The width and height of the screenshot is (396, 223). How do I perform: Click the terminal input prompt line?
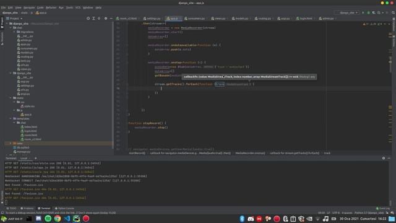point(197,203)
